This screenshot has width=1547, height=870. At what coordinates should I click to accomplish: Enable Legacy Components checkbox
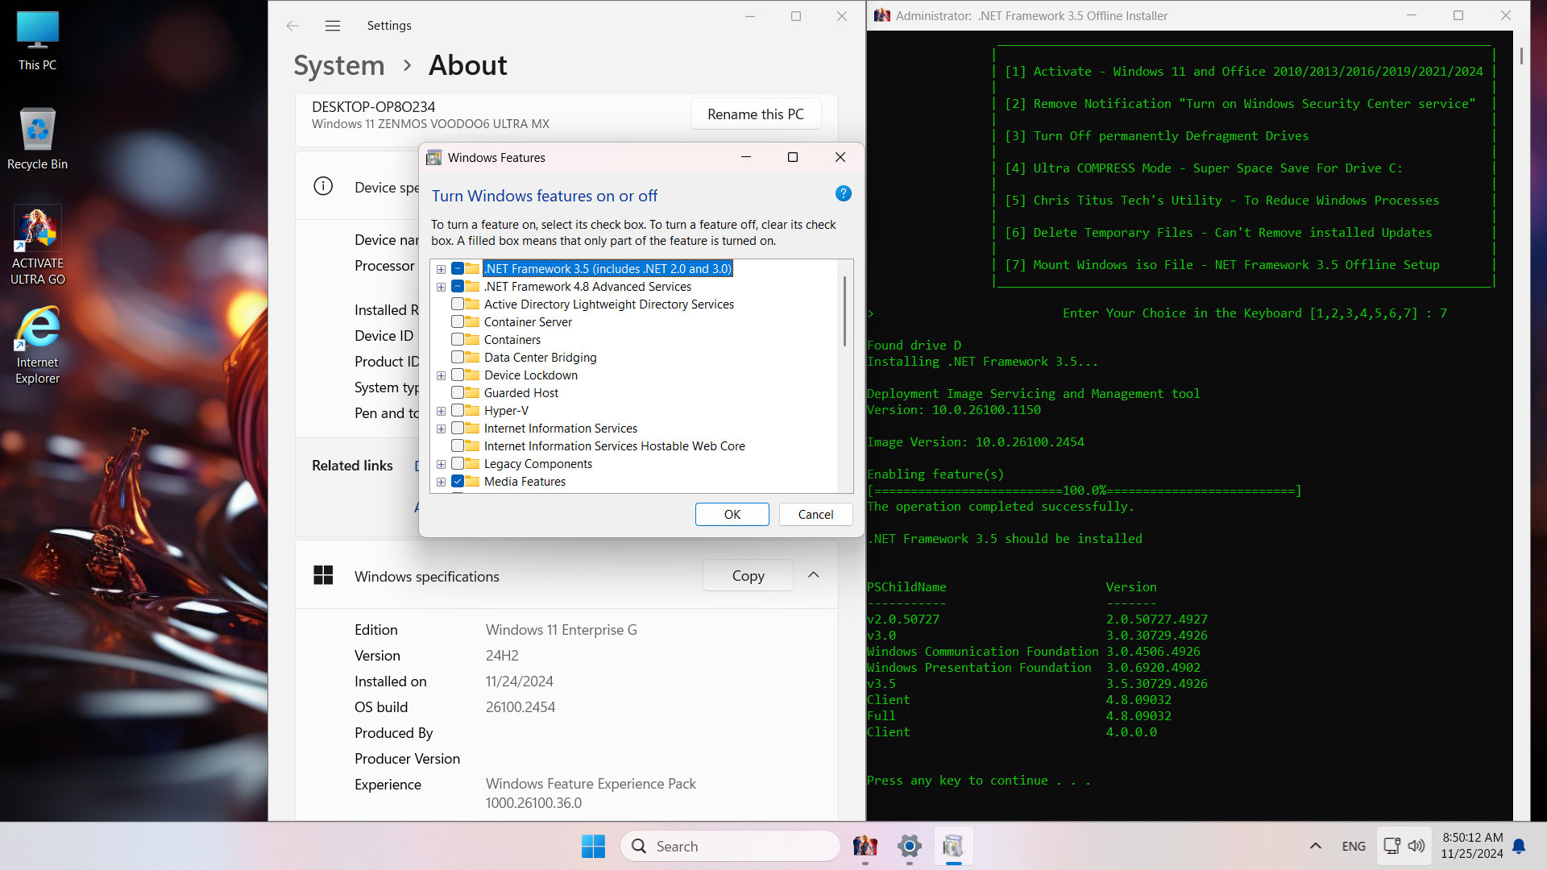click(x=458, y=464)
